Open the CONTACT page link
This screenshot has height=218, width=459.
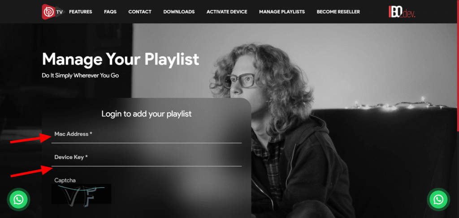[x=140, y=12]
